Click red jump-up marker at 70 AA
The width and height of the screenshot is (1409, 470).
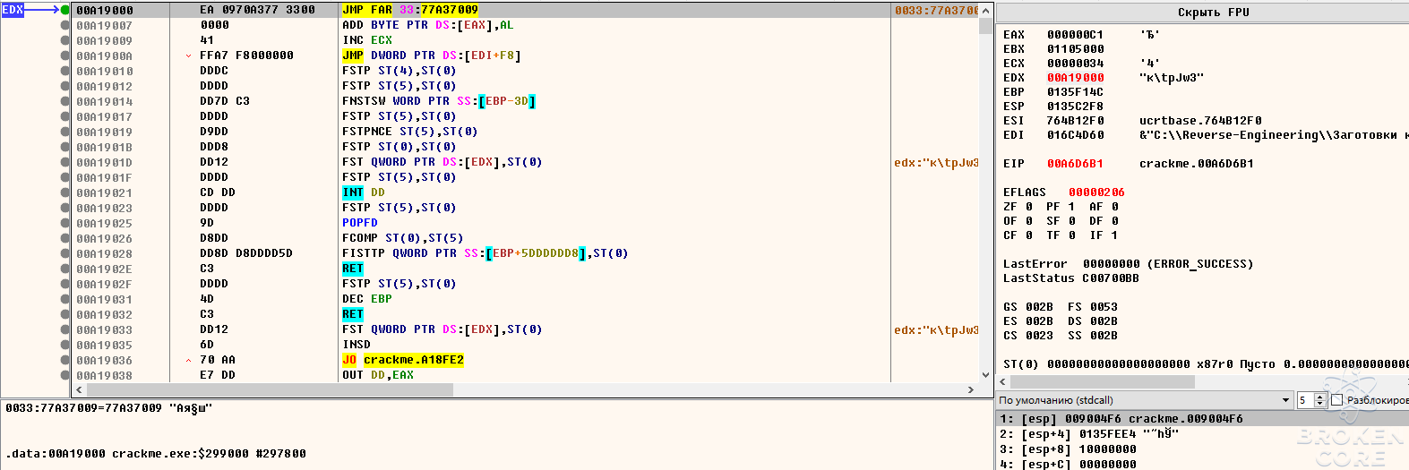(188, 360)
